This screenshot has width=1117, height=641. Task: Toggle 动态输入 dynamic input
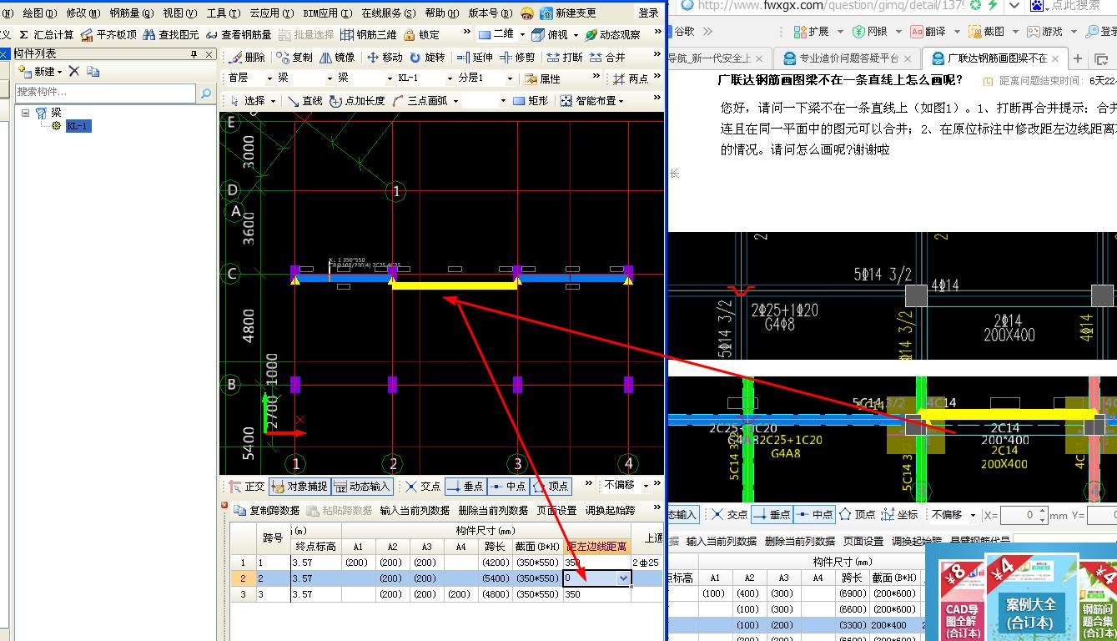(x=361, y=486)
